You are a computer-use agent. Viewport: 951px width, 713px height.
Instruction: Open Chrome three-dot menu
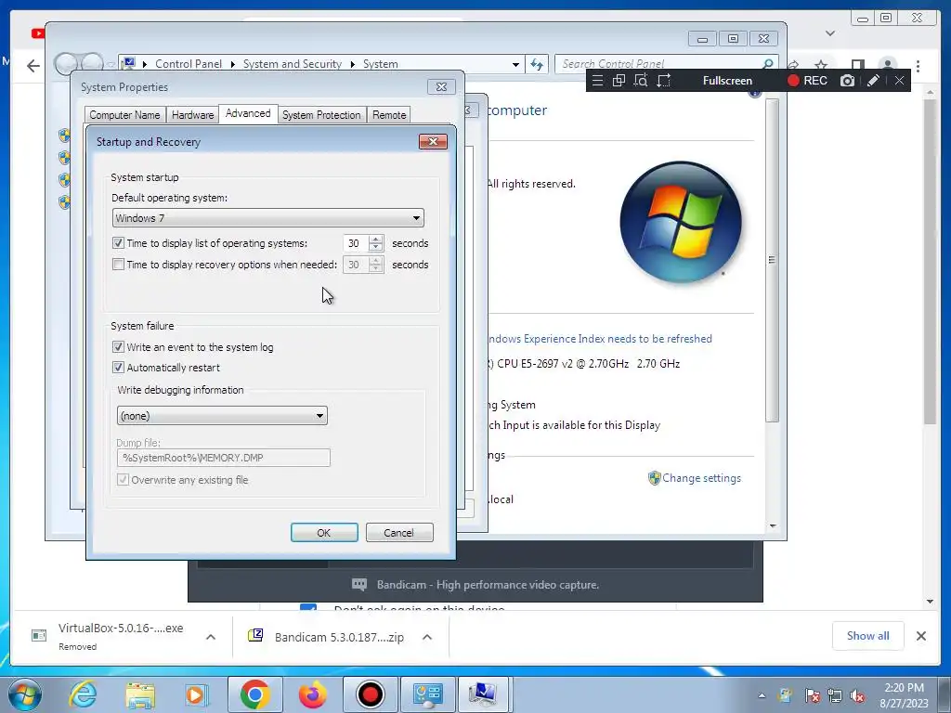(x=918, y=66)
